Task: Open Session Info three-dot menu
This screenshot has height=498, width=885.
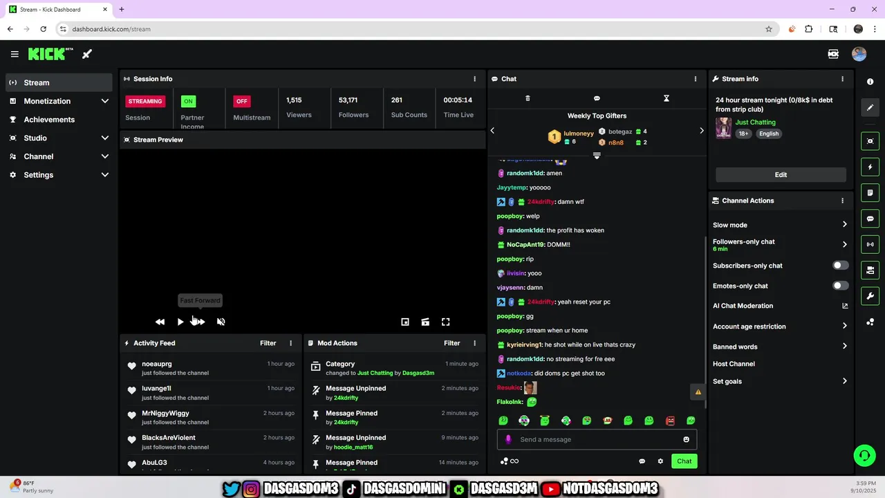Action: point(474,79)
